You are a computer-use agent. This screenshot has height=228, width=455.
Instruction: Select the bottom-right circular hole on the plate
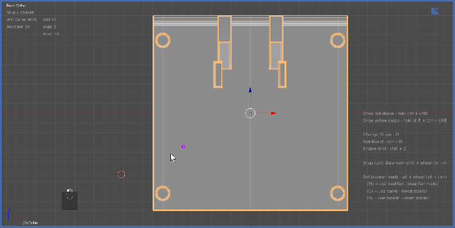pos(337,194)
